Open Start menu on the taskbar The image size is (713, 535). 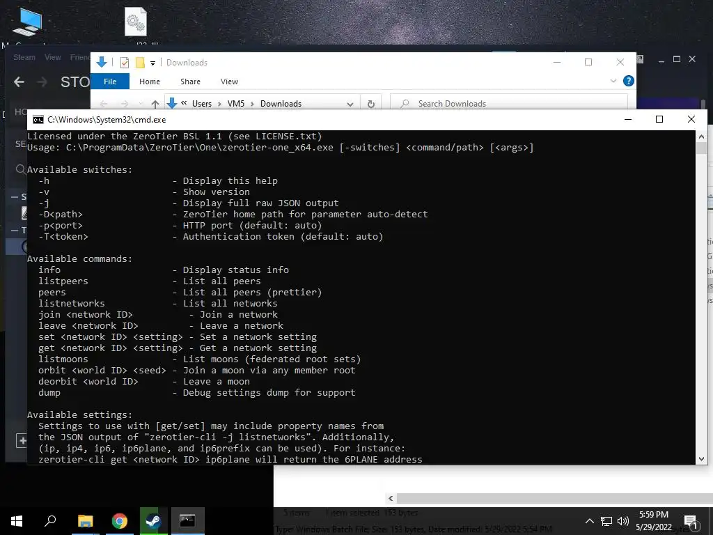coord(17,520)
